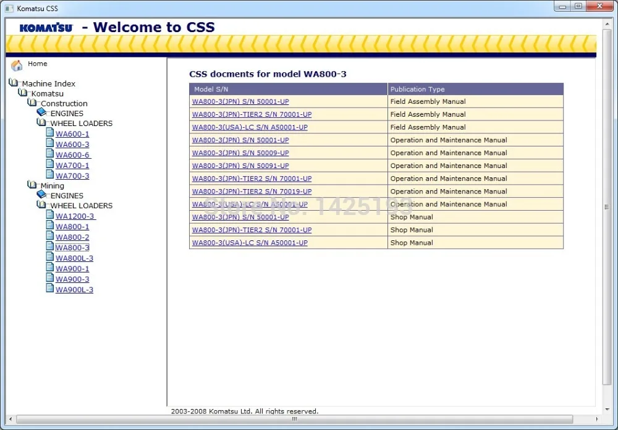
Task: Open the WA900-1 model link
Action: 72,269
